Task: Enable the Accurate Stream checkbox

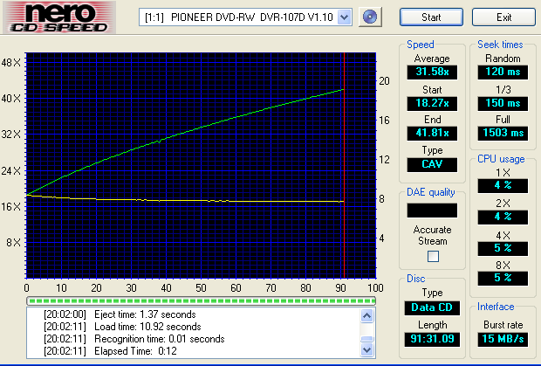Action: [x=433, y=257]
